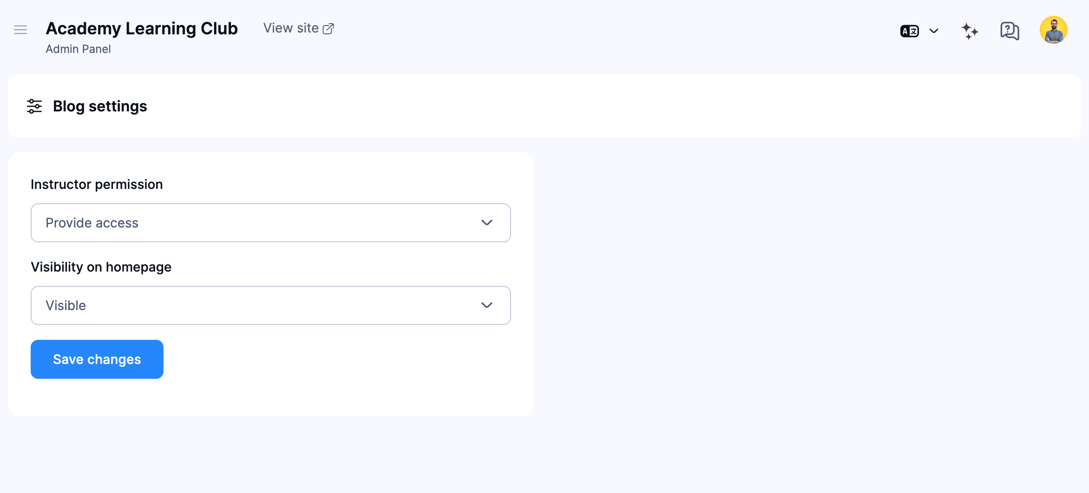Click the external link icon beside View site
The width and height of the screenshot is (1089, 493).
pos(329,28)
